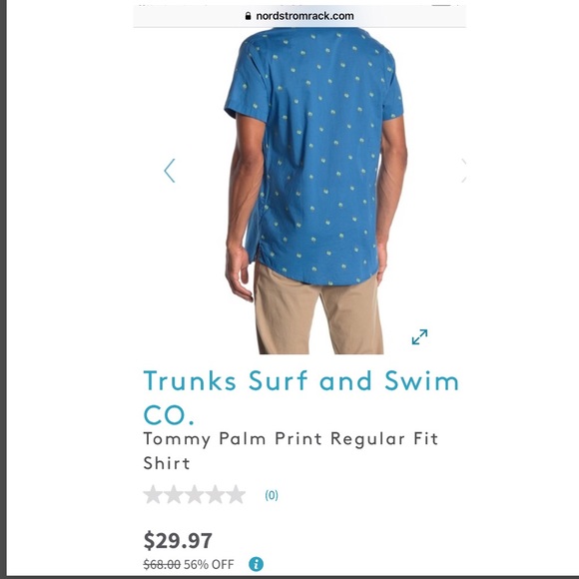Click the lock icon beside nordstromrack.com
This screenshot has height=579, width=579.
tap(248, 16)
